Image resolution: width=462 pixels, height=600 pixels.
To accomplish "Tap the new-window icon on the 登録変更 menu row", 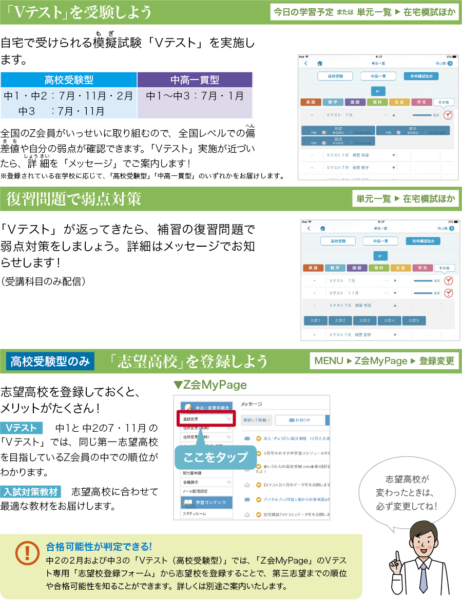I will [x=229, y=419].
